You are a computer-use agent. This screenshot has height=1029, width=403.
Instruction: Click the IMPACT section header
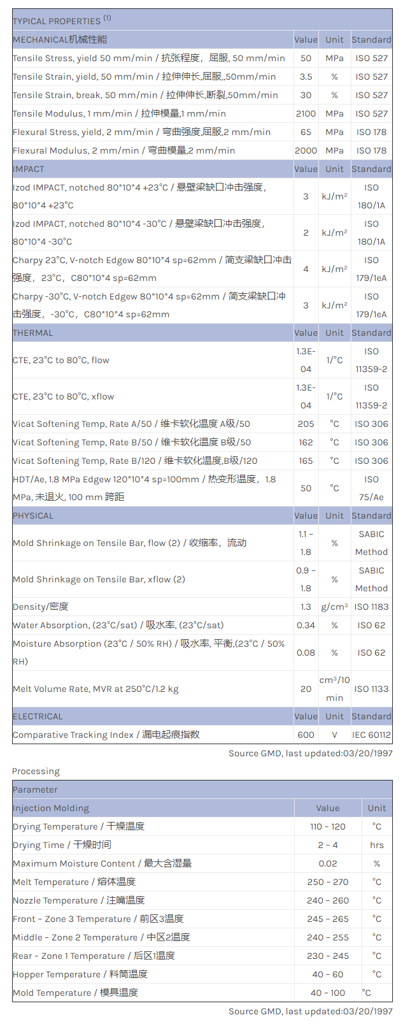(x=29, y=169)
